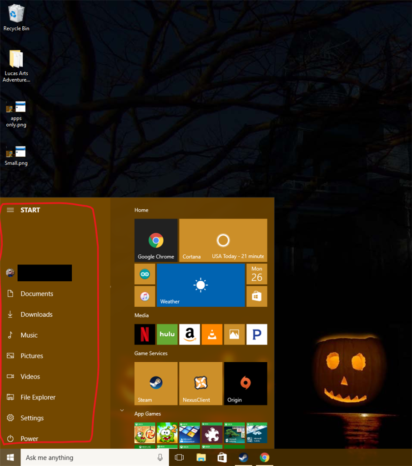Open the Cortana live tile
Viewport: 412px width, 466px height.
click(223, 240)
